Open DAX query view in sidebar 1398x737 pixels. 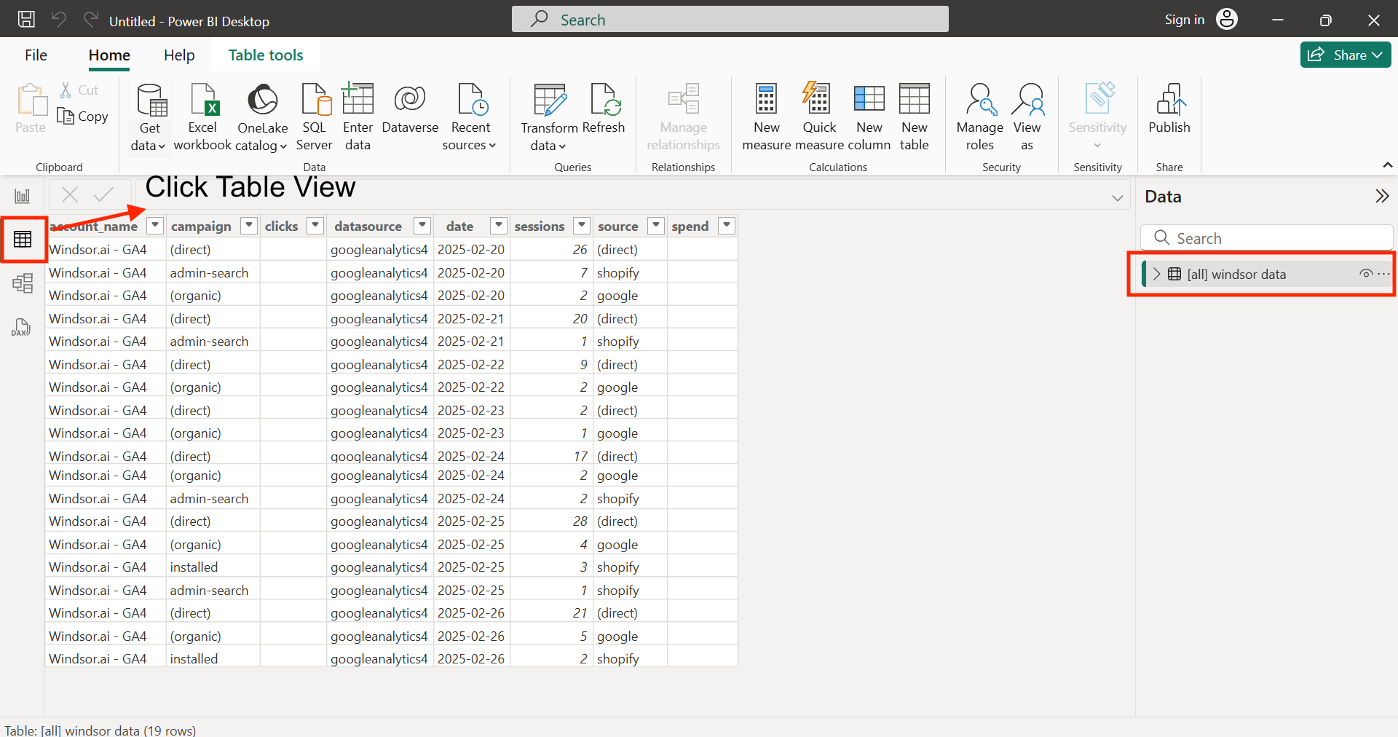click(22, 328)
